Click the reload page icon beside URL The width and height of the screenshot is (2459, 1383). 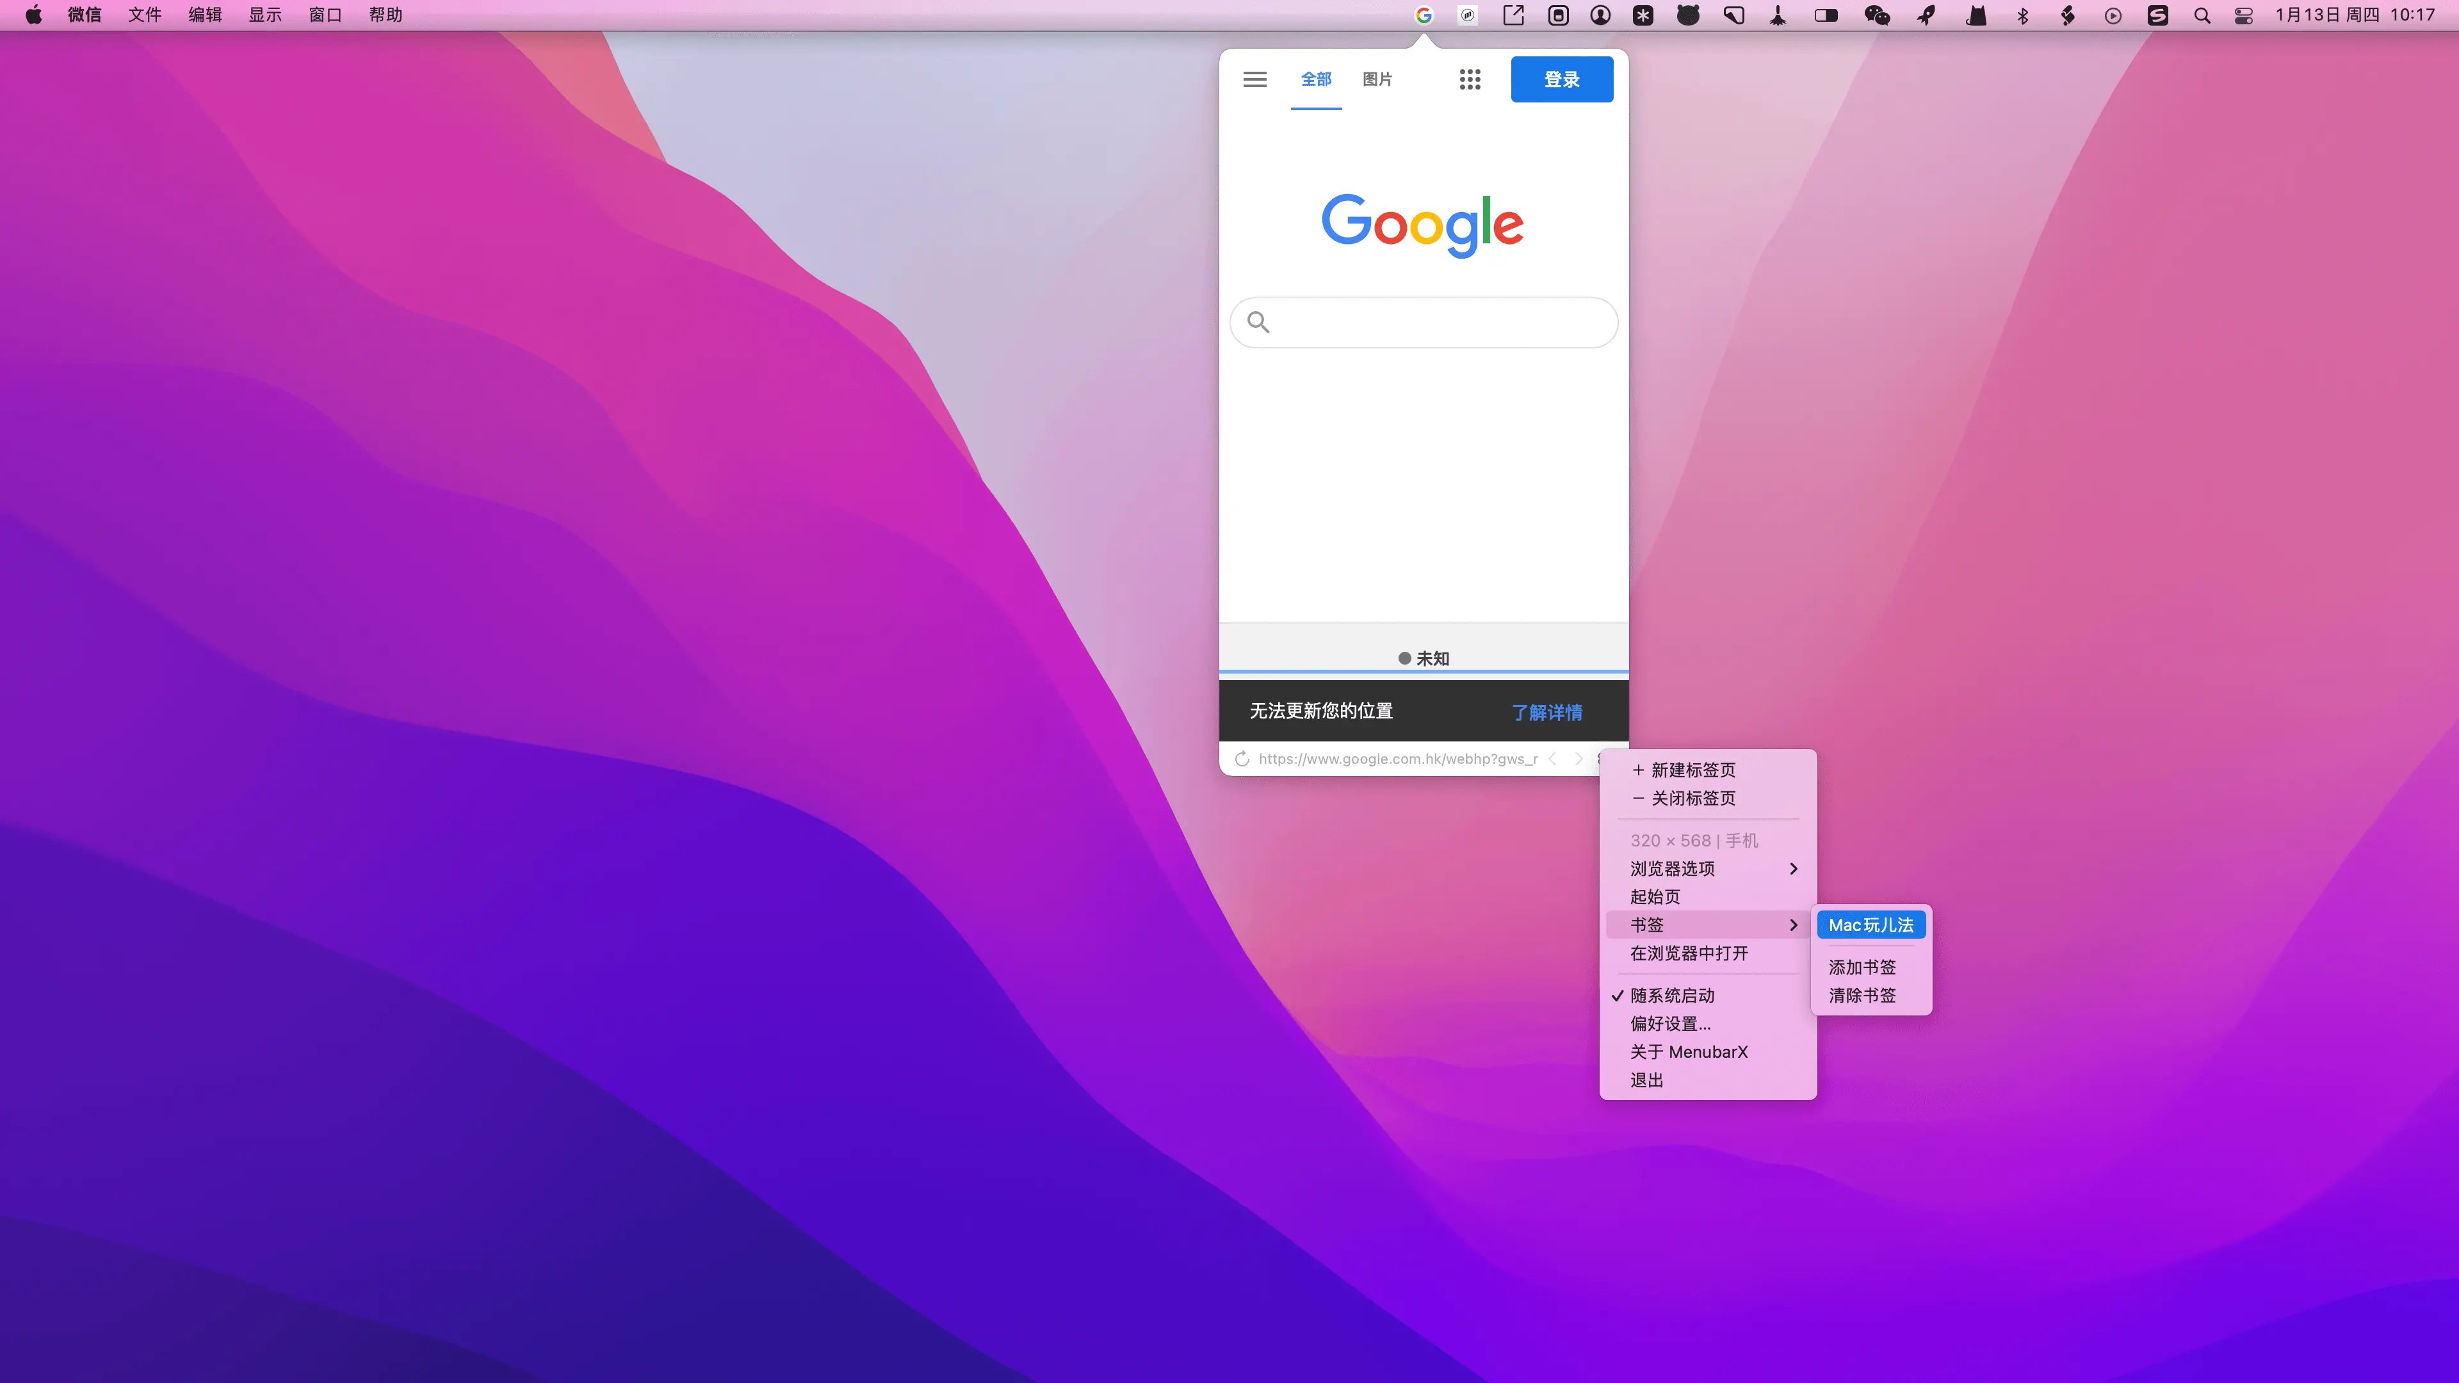coord(1242,759)
